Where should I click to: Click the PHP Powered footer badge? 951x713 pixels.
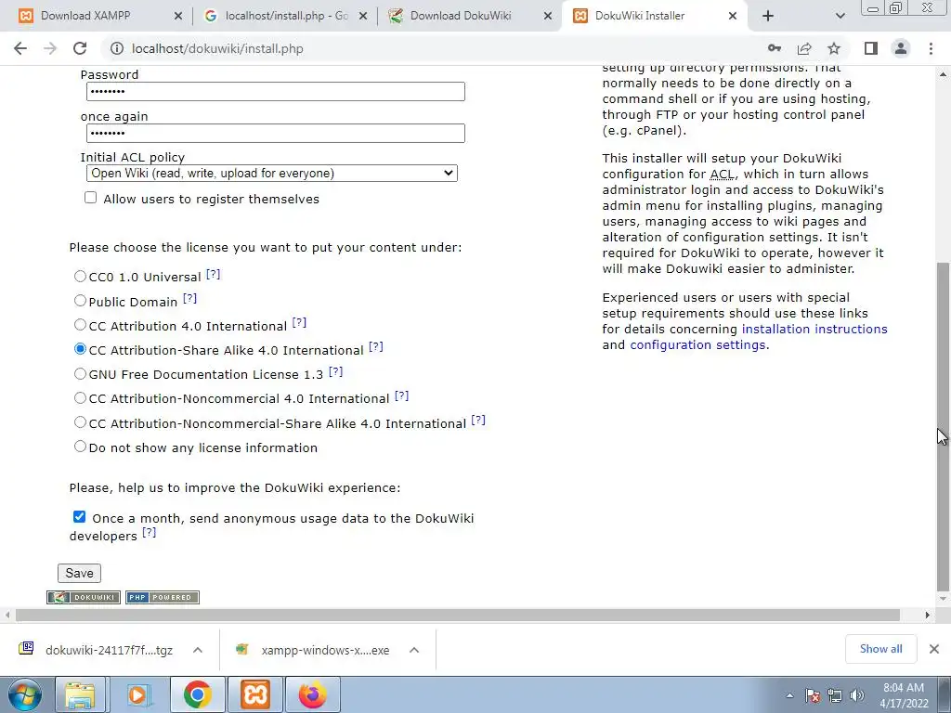163,597
